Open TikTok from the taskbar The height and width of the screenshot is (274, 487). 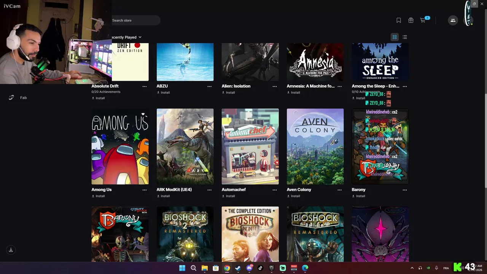(260, 268)
